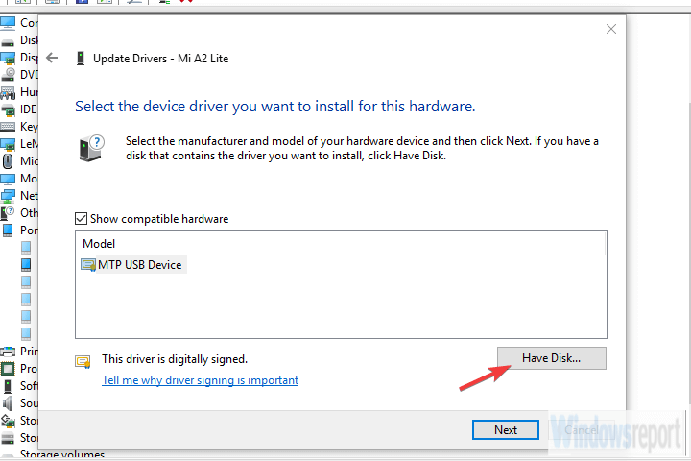This screenshot has width=691, height=461.
Task: Select Portable Devices icon in Device Manager
Action: click(x=8, y=230)
